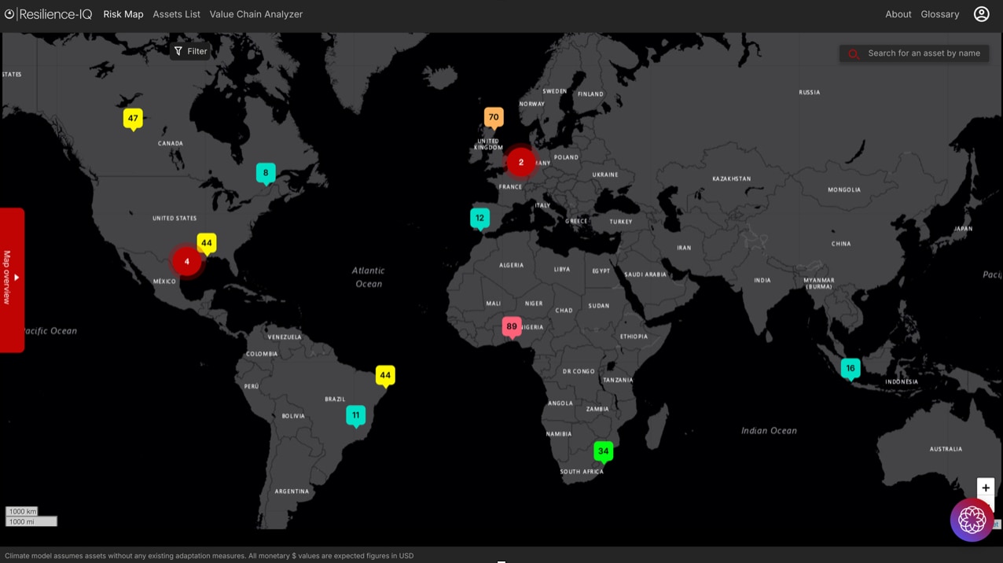The height and width of the screenshot is (563, 1003).
Task: Click the RUSSIA country label
Action: click(x=810, y=92)
